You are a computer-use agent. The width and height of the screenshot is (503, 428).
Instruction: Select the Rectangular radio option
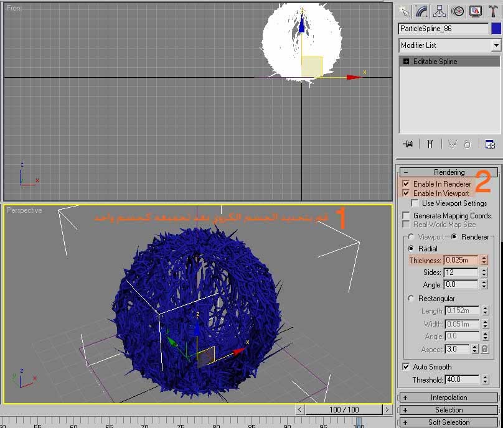[x=411, y=298]
